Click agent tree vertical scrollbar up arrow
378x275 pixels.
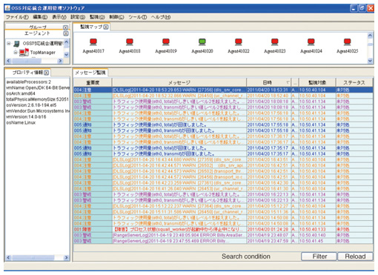67,42
